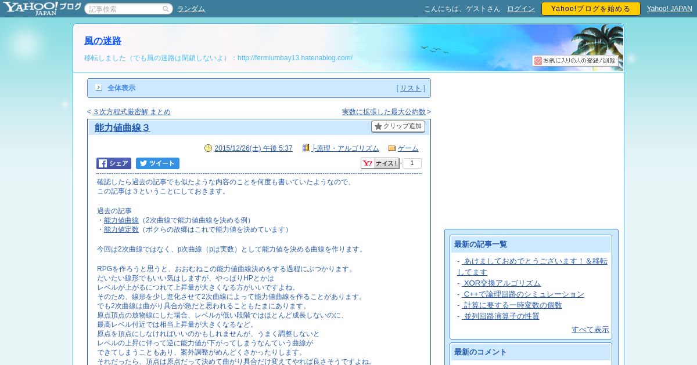Click the Yahoo ナイス! button
The image size is (697, 365).
380,163
